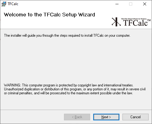Click the installer will guide you sentence

pos(67,35)
